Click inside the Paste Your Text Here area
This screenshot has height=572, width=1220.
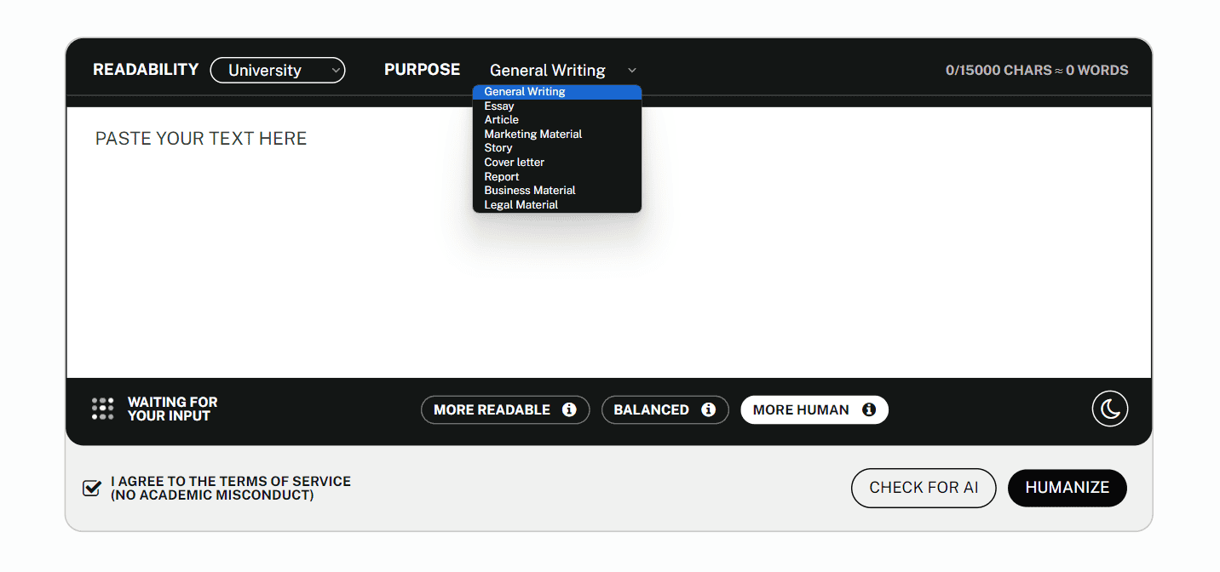click(x=608, y=243)
